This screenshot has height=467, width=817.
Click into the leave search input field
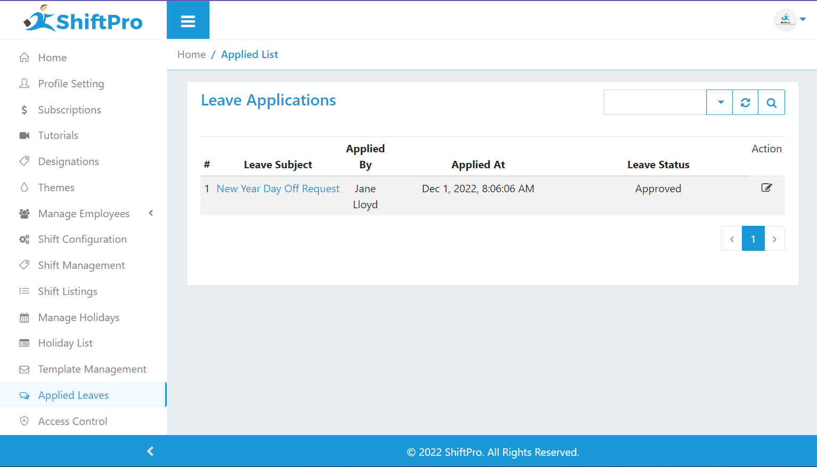[x=654, y=102]
